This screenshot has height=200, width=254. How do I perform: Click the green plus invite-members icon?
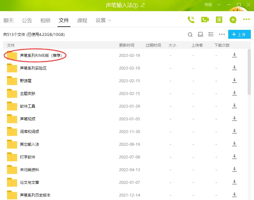pyautogui.click(x=233, y=20)
